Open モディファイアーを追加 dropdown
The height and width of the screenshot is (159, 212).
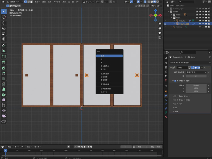[x=189, y=63]
